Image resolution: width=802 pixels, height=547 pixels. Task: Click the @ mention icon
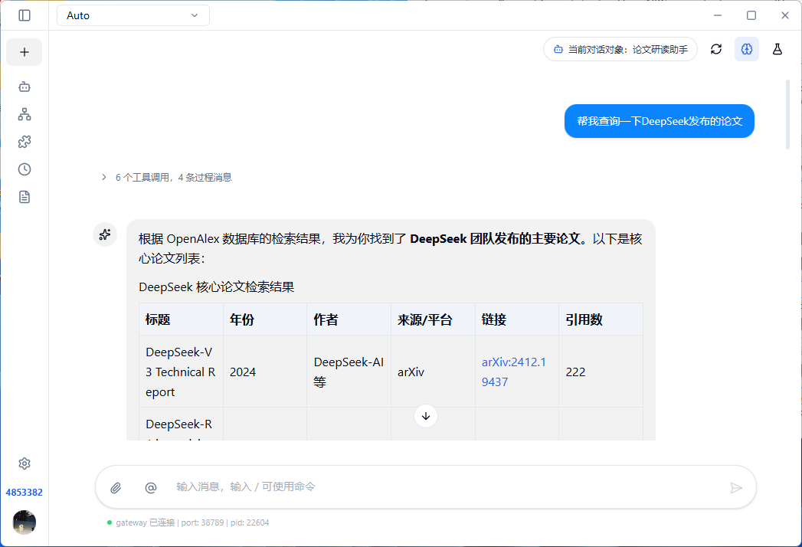pyautogui.click(x=151, y=488)
